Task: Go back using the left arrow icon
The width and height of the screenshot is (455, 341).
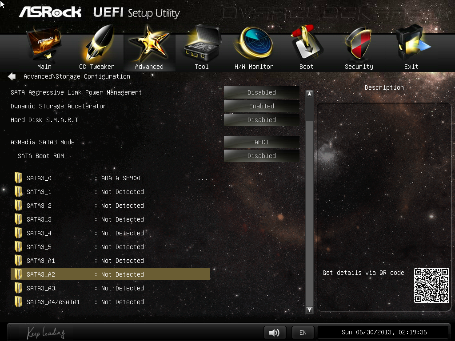Action: pyautogui.click(x=12, y=76)
